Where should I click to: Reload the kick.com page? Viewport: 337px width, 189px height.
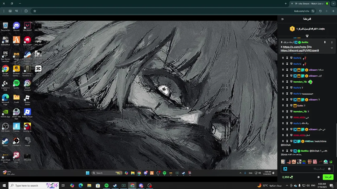[320, 11]
